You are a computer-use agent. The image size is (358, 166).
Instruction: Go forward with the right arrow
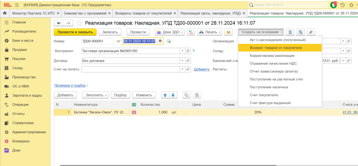[x=69, y=23]
